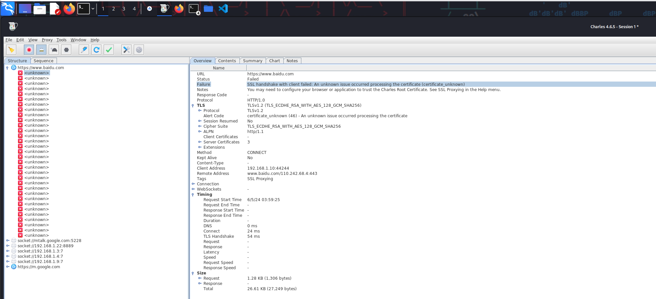Switch to workspace 1
Viewport: 656px width, 299px height.
103,9
